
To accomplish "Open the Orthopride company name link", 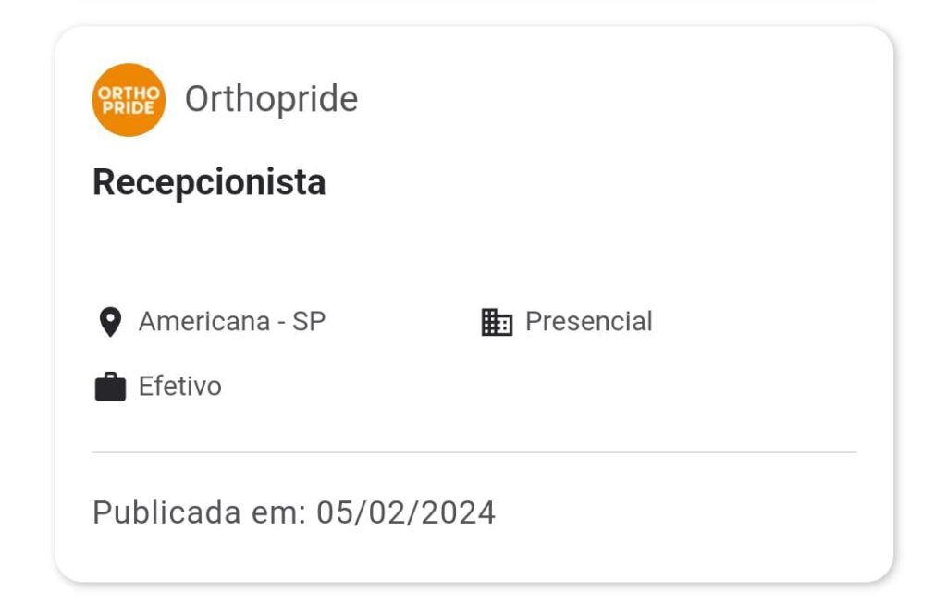I will coord(271,99).
